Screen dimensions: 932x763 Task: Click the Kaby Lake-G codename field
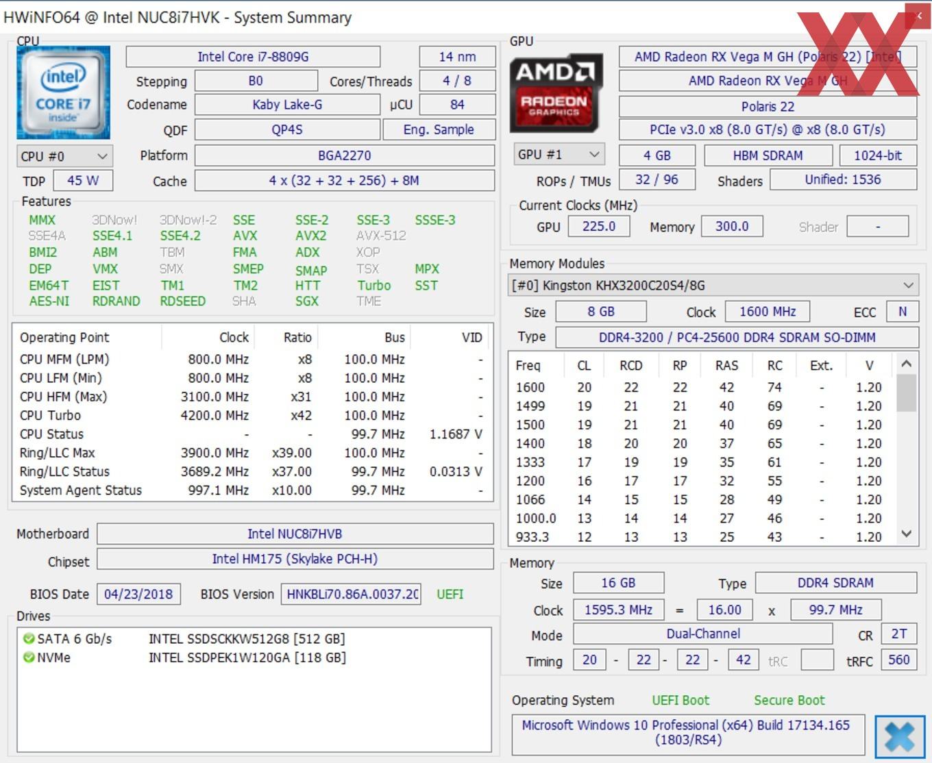pos(287,105)
